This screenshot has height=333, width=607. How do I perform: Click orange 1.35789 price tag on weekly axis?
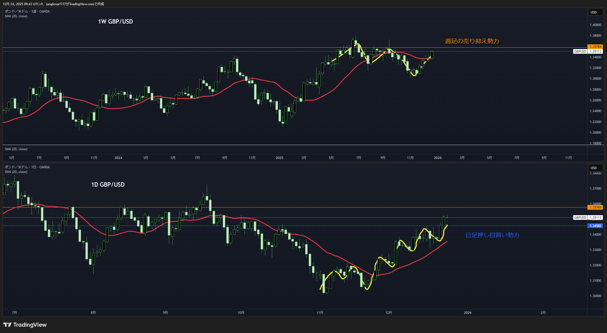[595, 47]
